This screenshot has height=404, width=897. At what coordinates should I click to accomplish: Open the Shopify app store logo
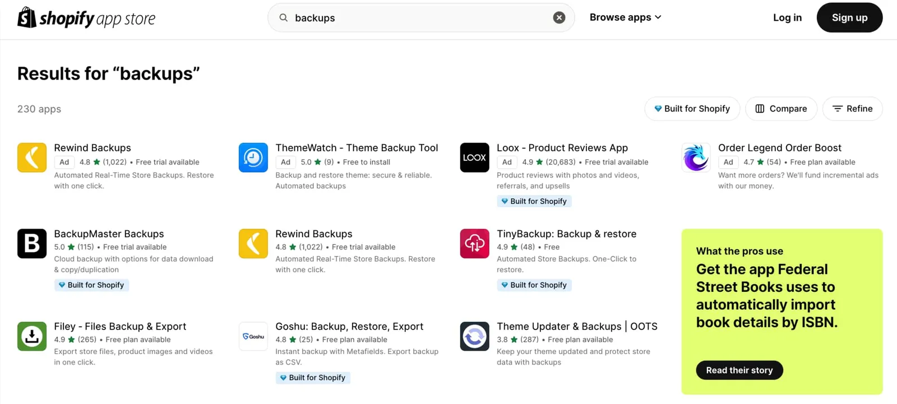[86, 18]
